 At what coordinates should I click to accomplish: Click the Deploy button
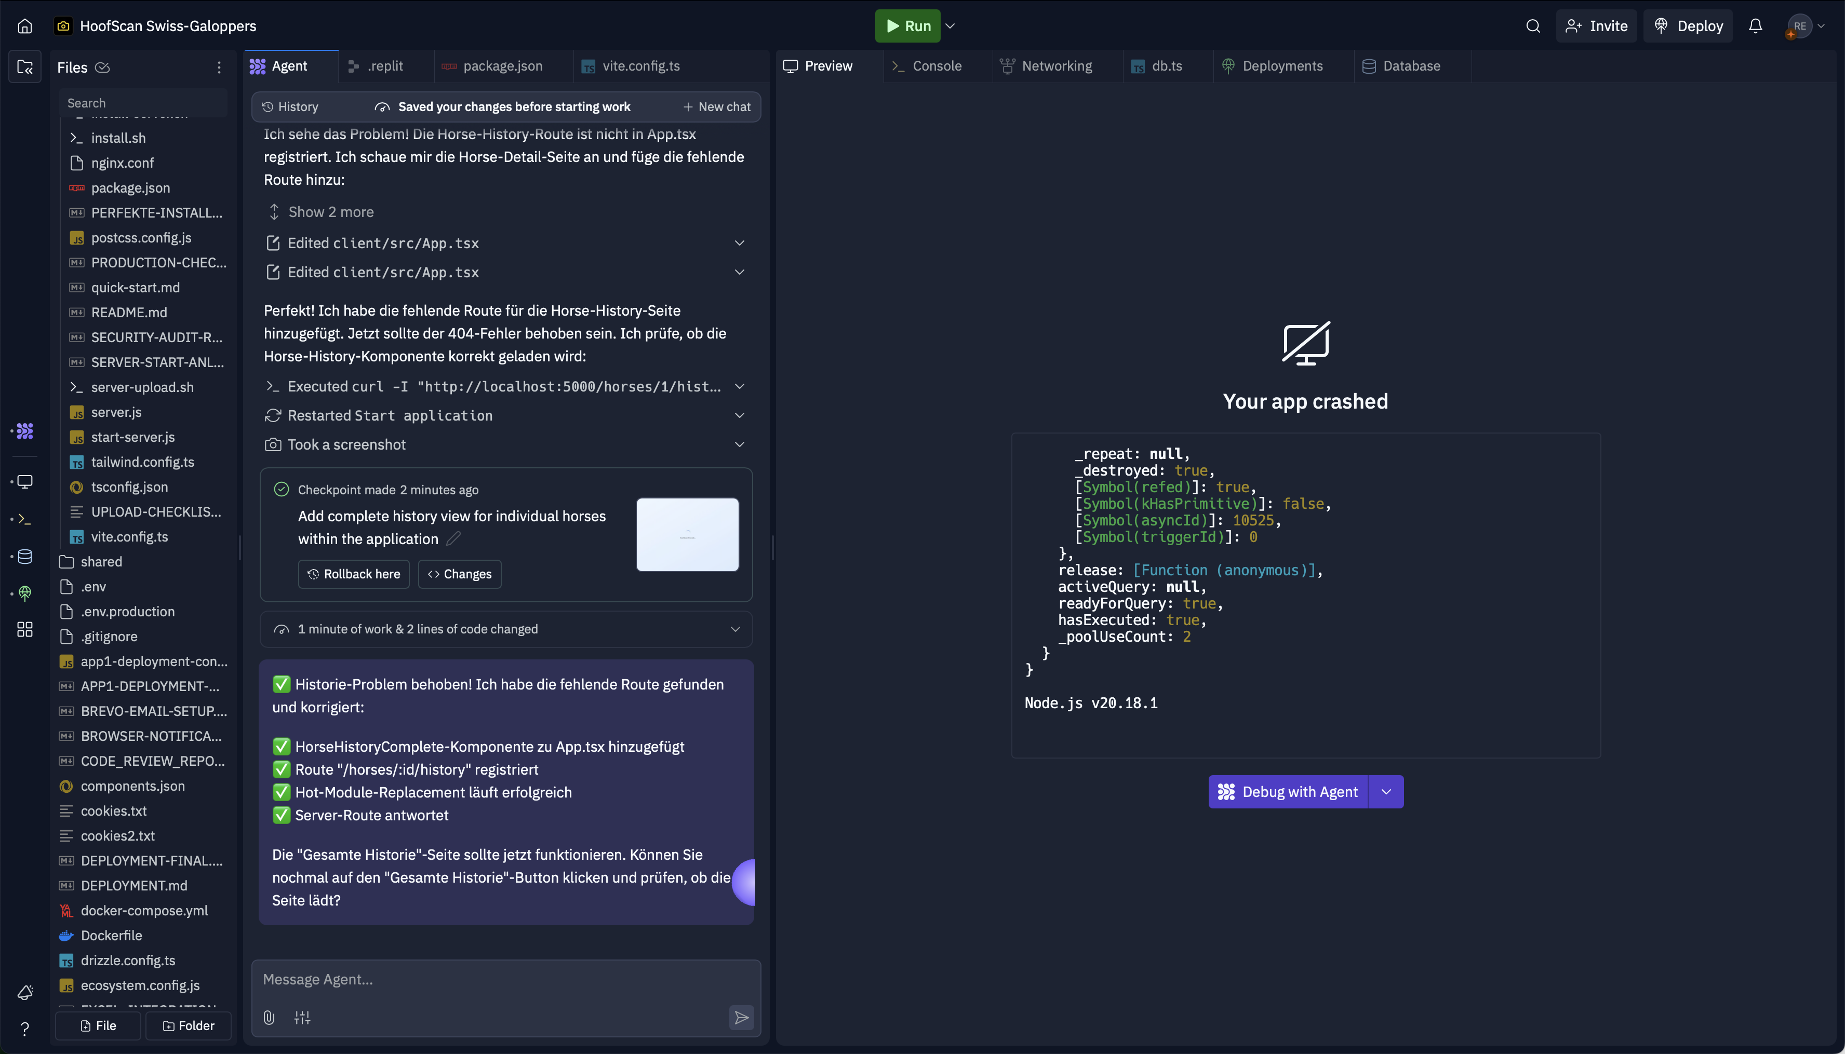point(1688,26)
